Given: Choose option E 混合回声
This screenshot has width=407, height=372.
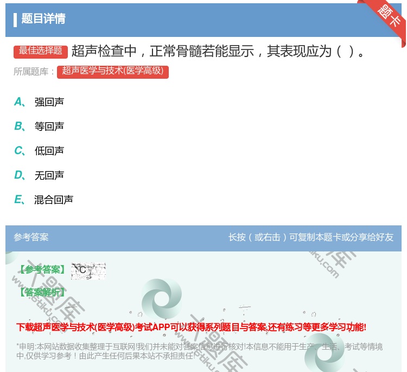Looking at the screenshot, I should click(43, 199).
